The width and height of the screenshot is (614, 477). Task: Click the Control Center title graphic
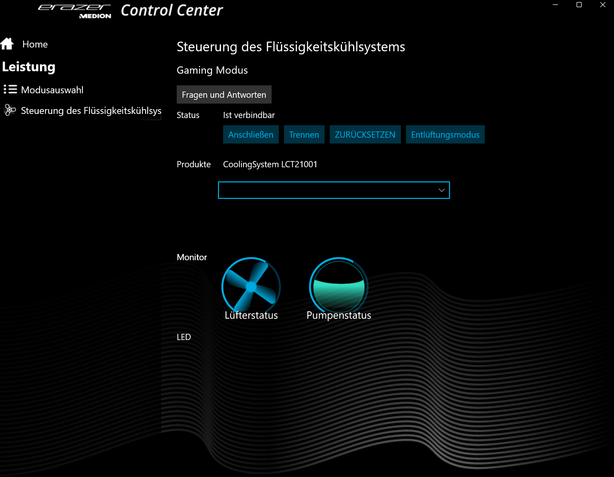(x=172, y=11)
